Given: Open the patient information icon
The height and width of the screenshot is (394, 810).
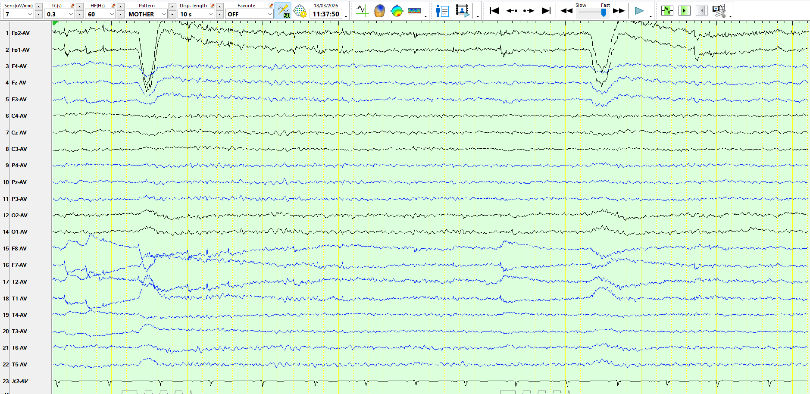Looking at the screenshot, I should pyautogui.click(x=442, y=10).
